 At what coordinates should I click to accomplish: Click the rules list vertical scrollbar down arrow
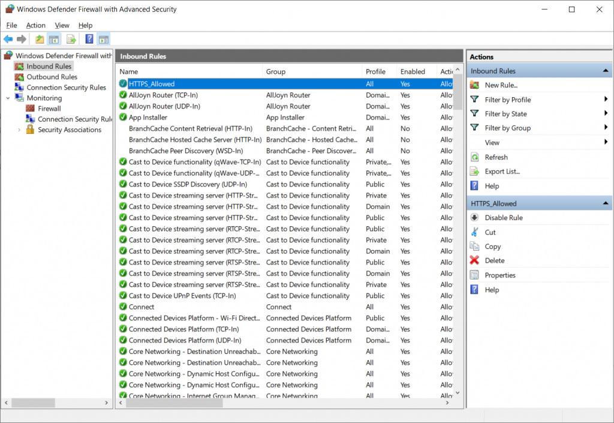[458, 393]
